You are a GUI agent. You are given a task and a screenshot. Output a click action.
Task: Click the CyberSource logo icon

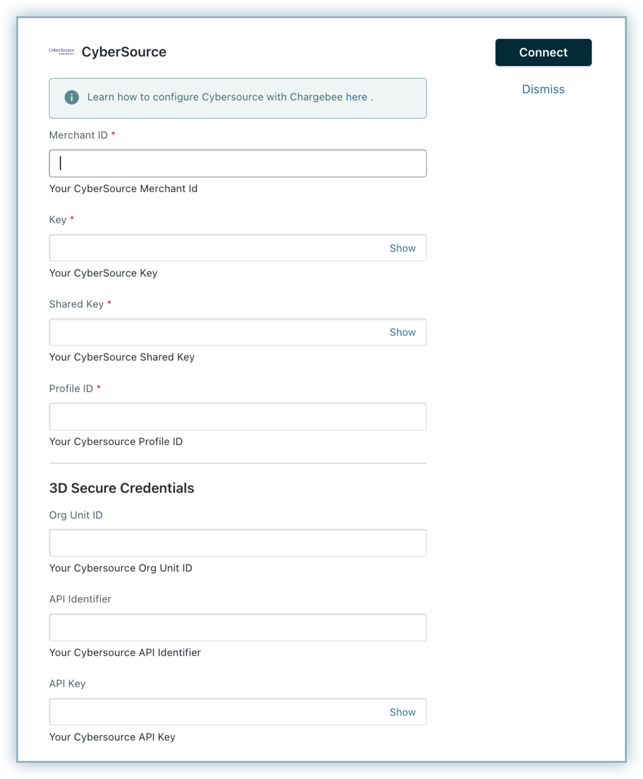coord(62,52)
